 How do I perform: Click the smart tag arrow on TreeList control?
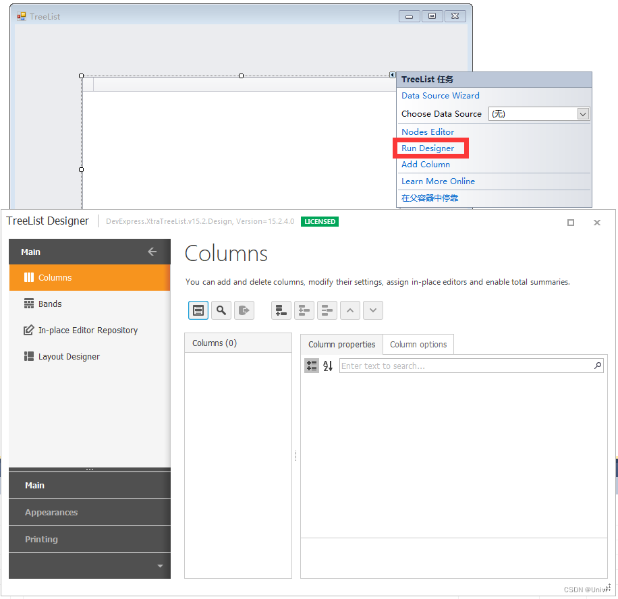coord(392,75)
